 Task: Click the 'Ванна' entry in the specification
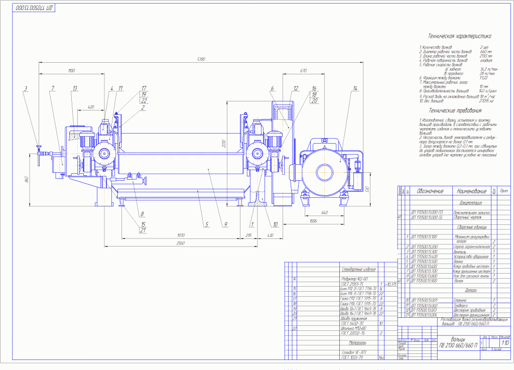tap(458, 262)
